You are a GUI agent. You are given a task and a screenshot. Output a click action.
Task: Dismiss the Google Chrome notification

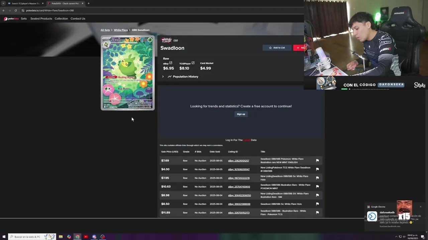(x=420, y=207)
